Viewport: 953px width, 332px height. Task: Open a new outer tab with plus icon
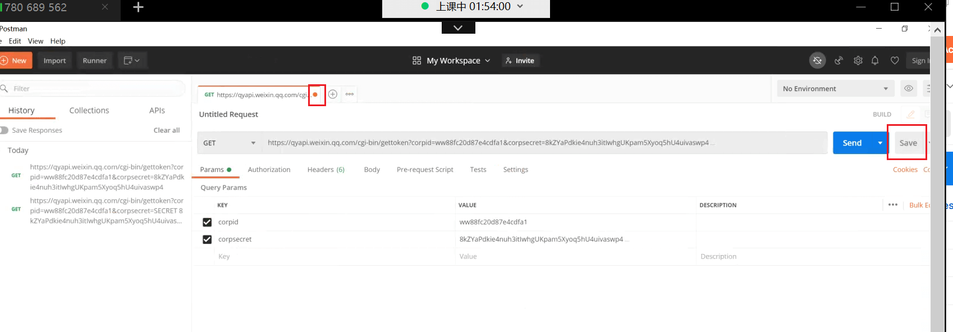[138, 7]
